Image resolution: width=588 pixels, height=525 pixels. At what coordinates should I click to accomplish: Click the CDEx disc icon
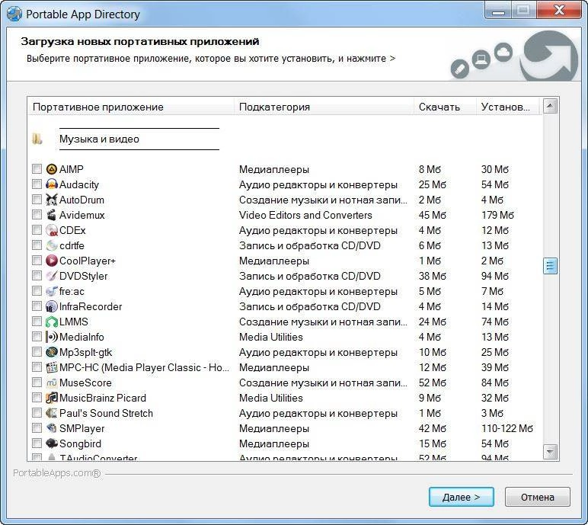pyautogui.click(x=51, y=230)
